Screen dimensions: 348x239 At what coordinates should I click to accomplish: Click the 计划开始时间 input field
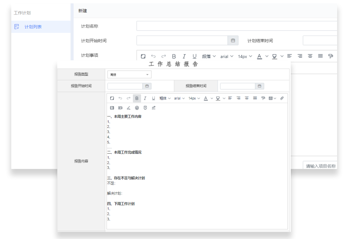(182, 40)
